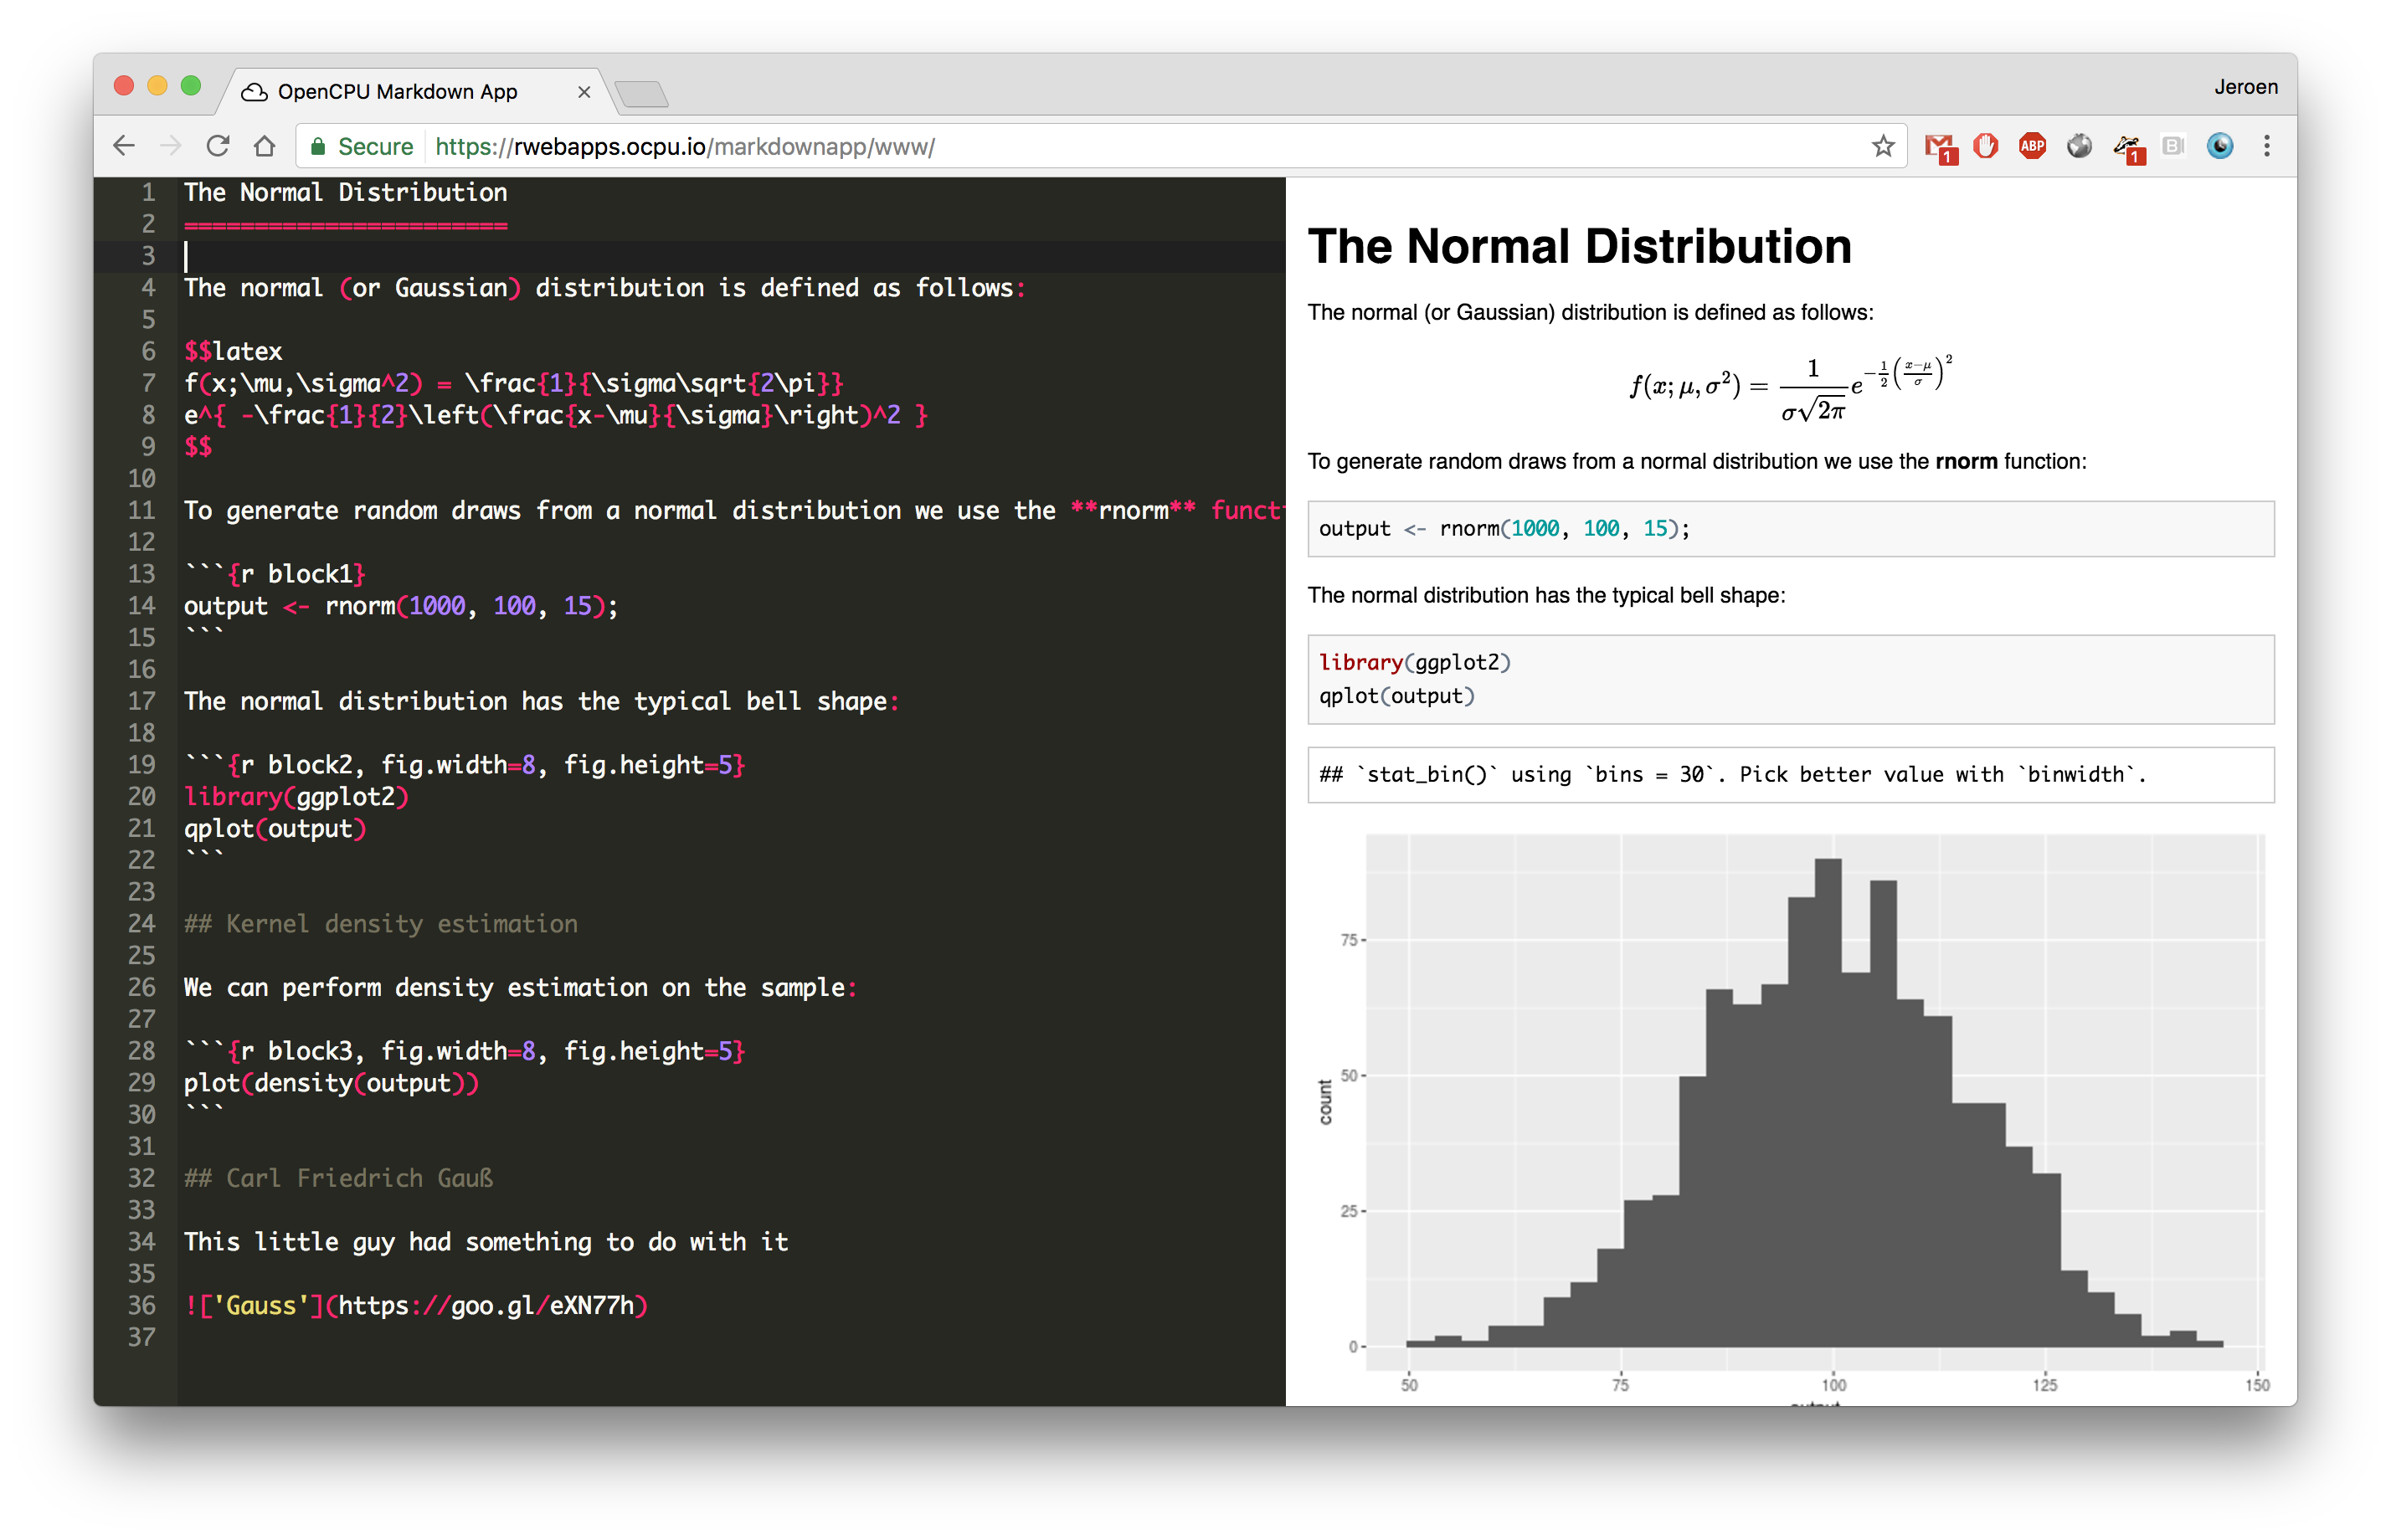2391x1540 pixels.
Task: Click the '## Carl Friedrich Gauß' heading line
Action: pos(338,1178)
